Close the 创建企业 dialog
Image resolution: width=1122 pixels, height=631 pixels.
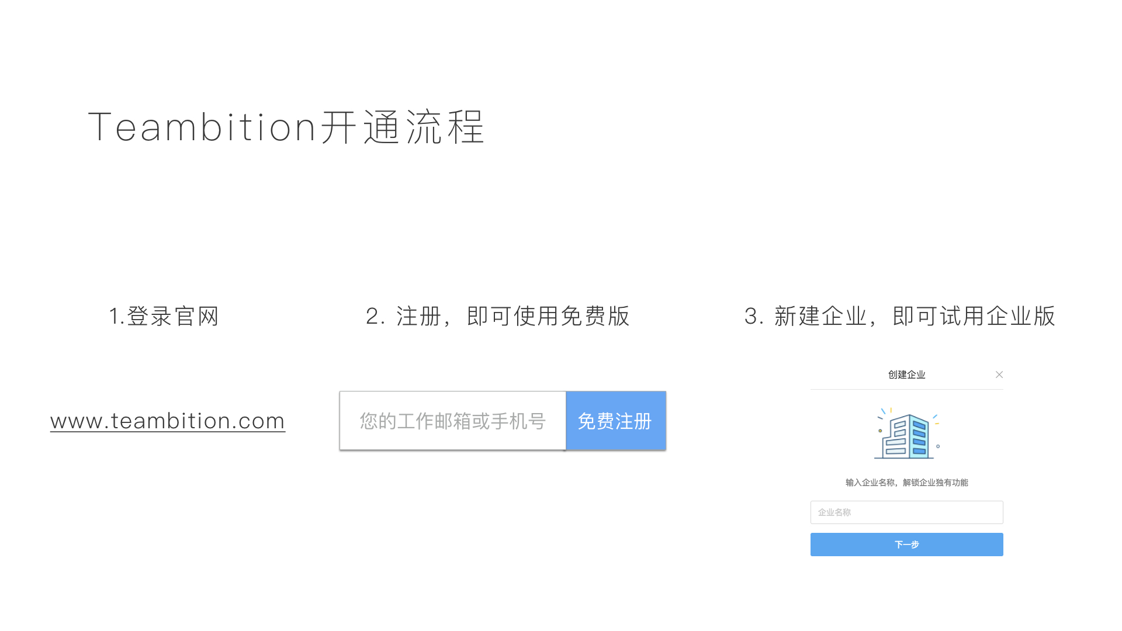tap(999, 375)
